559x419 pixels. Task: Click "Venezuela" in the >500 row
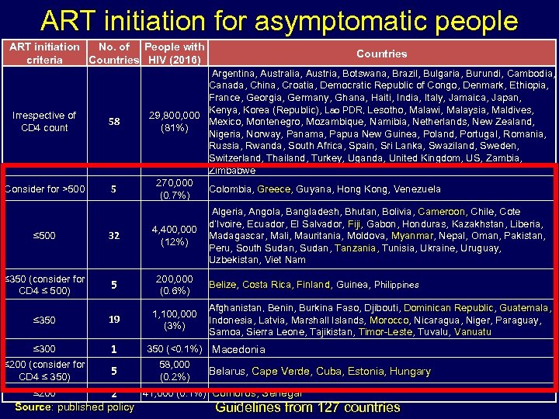[417, 189]
